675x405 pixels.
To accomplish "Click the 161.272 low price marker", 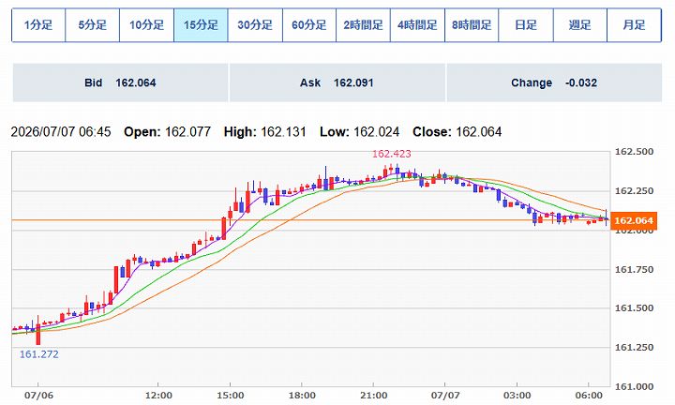I will tap(38, 354).
